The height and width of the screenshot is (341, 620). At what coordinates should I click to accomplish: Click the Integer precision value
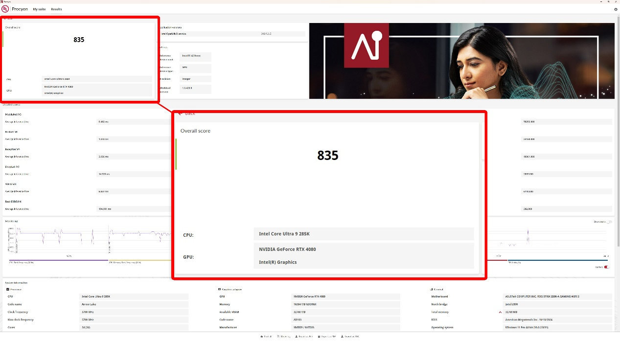point(196,79)
